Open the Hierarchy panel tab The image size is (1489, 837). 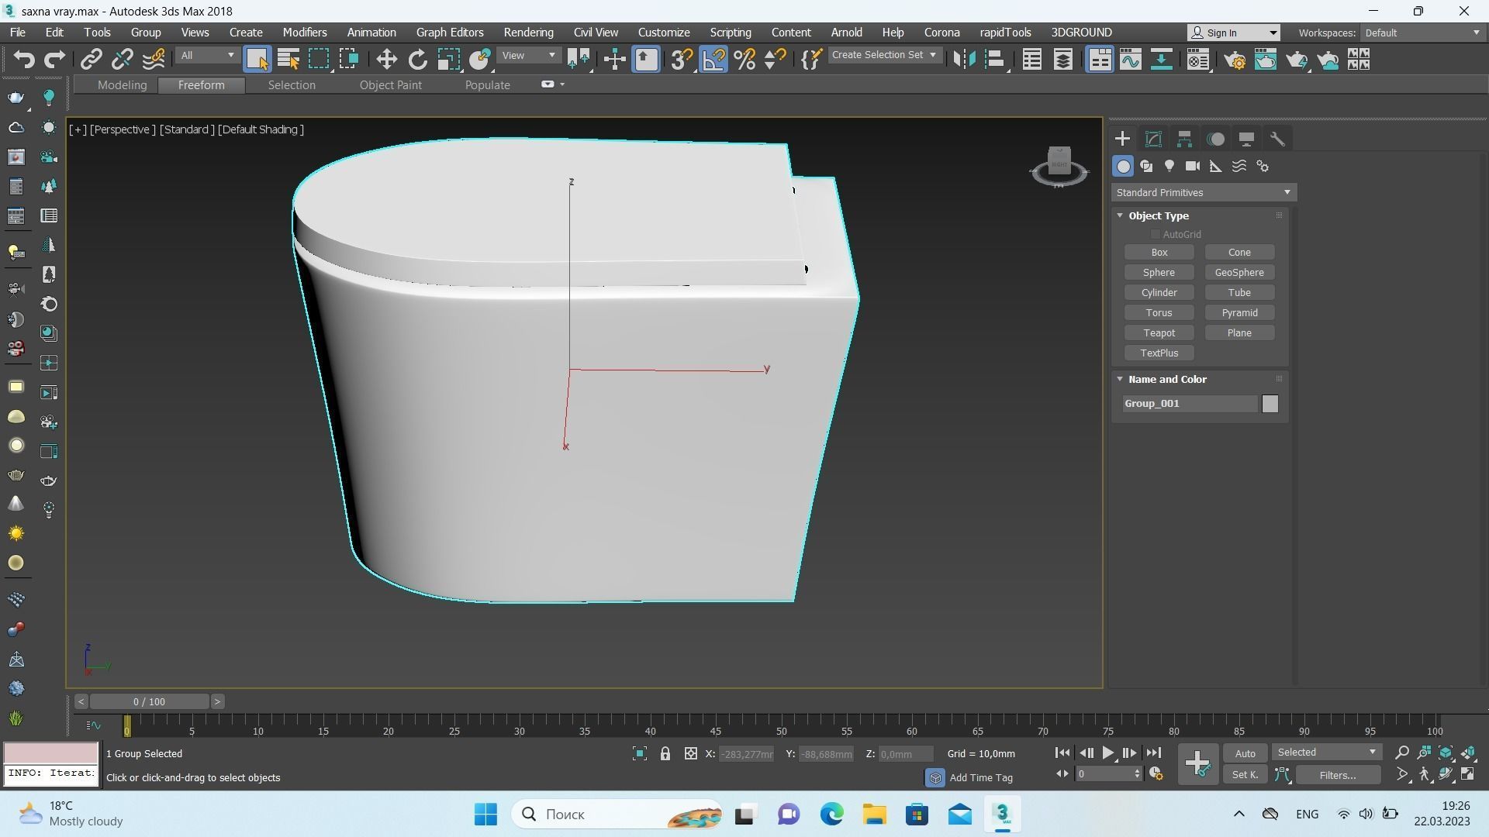(x=1184, y=139)
